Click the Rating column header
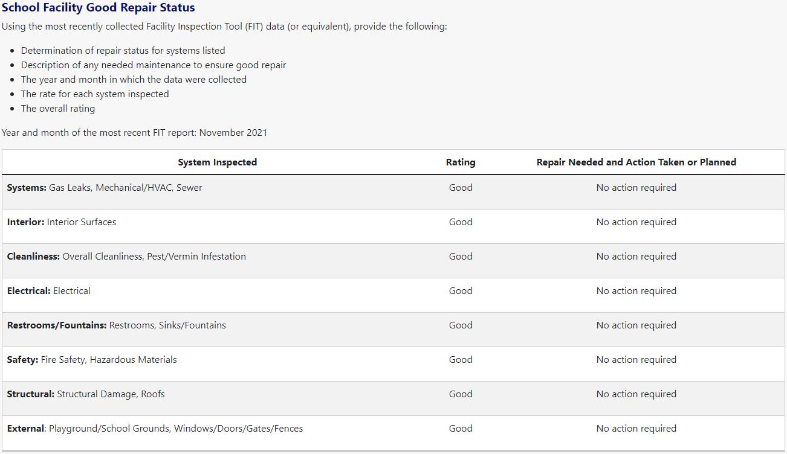Screen dimensions: 787x454 point(461,162)
